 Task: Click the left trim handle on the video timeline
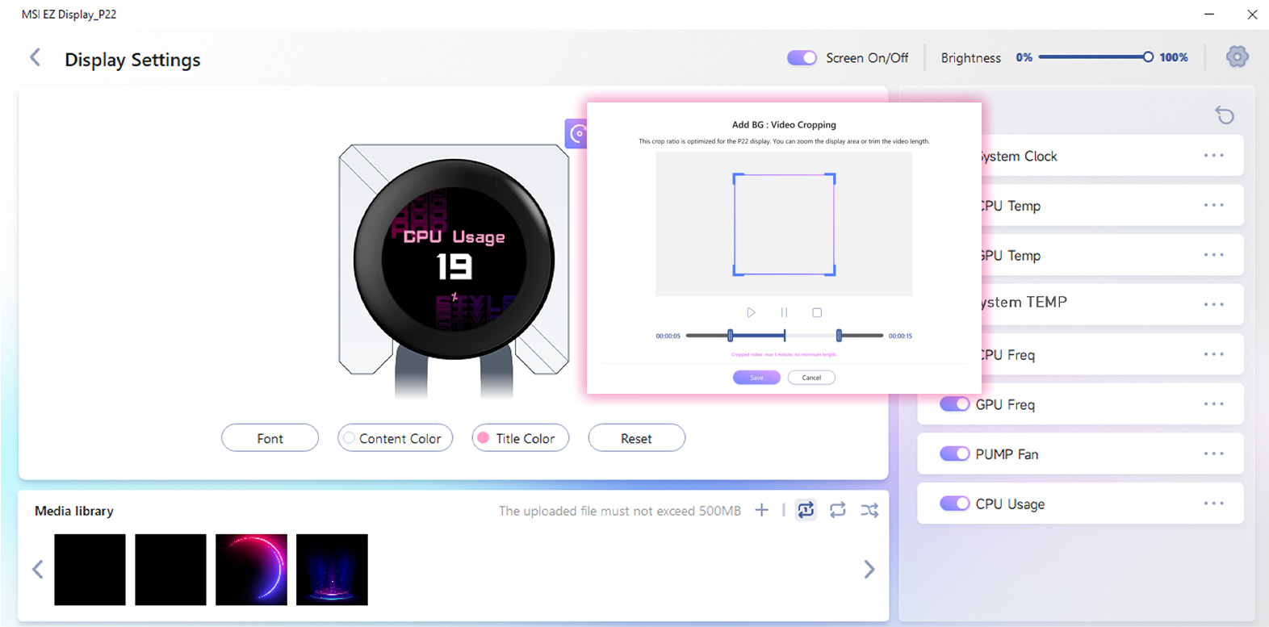coord(731,335)
